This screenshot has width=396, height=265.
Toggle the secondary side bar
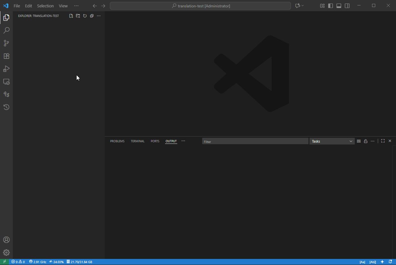(x=347, y=6)
